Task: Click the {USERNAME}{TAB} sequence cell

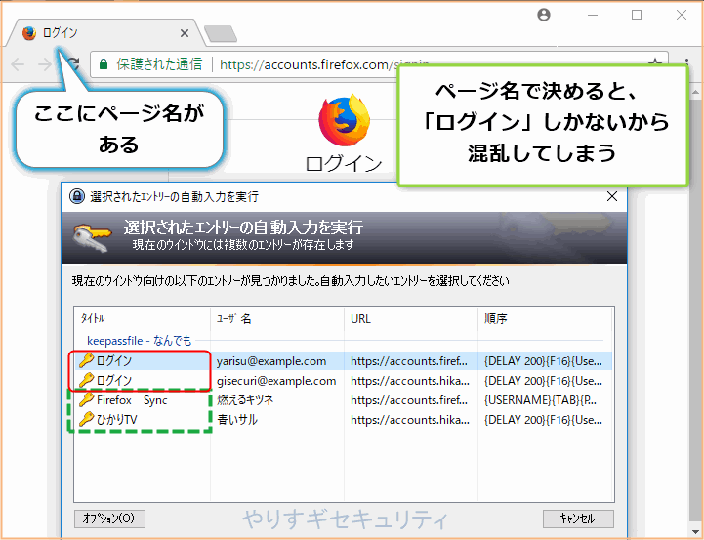Action: 540,400
